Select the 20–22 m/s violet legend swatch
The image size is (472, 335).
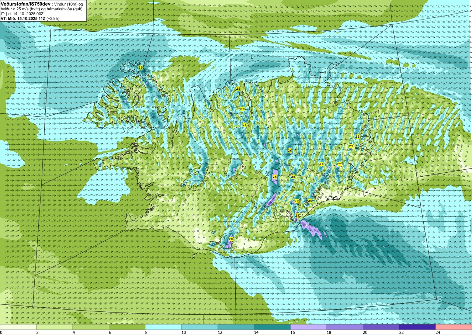click(381, 327)
